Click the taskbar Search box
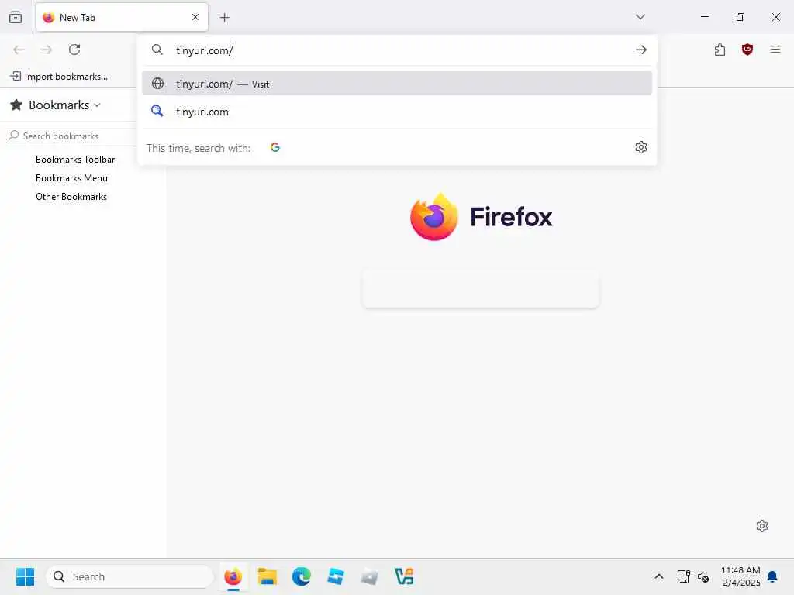This screenshot has height=595, width=794. pos(129,576)
